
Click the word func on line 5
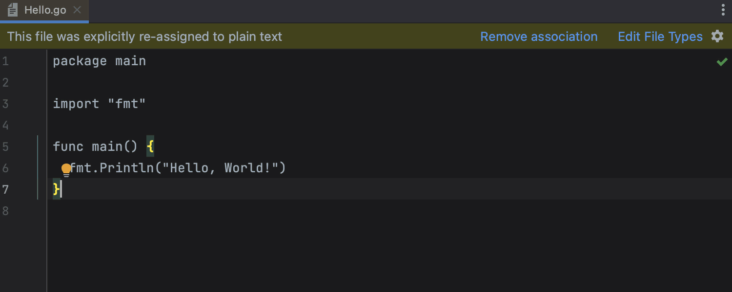(x=68, y=146)
